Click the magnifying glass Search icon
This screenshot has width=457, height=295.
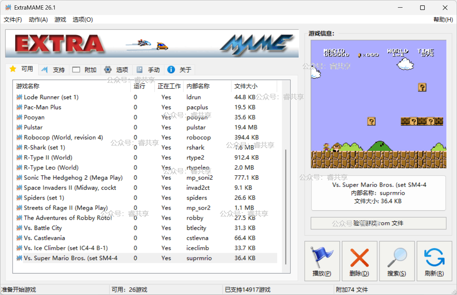[397, 257]
